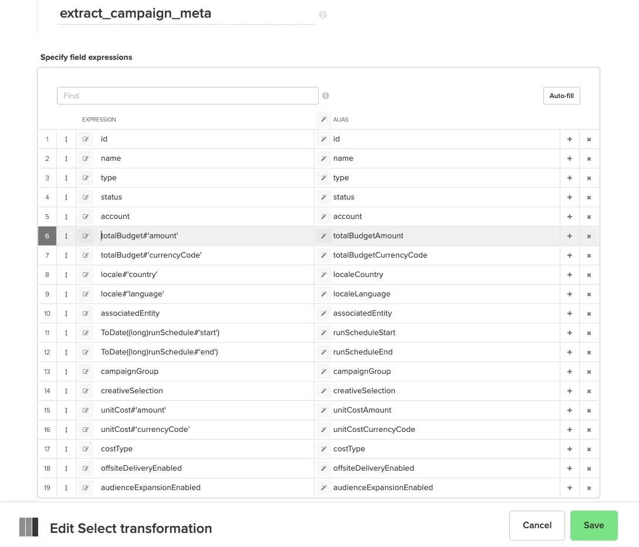Click the wand icon beside the runScheduleStart alias

click(x=323, y=333)
